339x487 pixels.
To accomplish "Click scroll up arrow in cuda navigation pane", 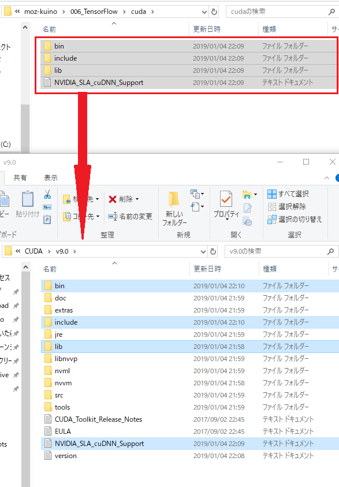I will point(25,27).
